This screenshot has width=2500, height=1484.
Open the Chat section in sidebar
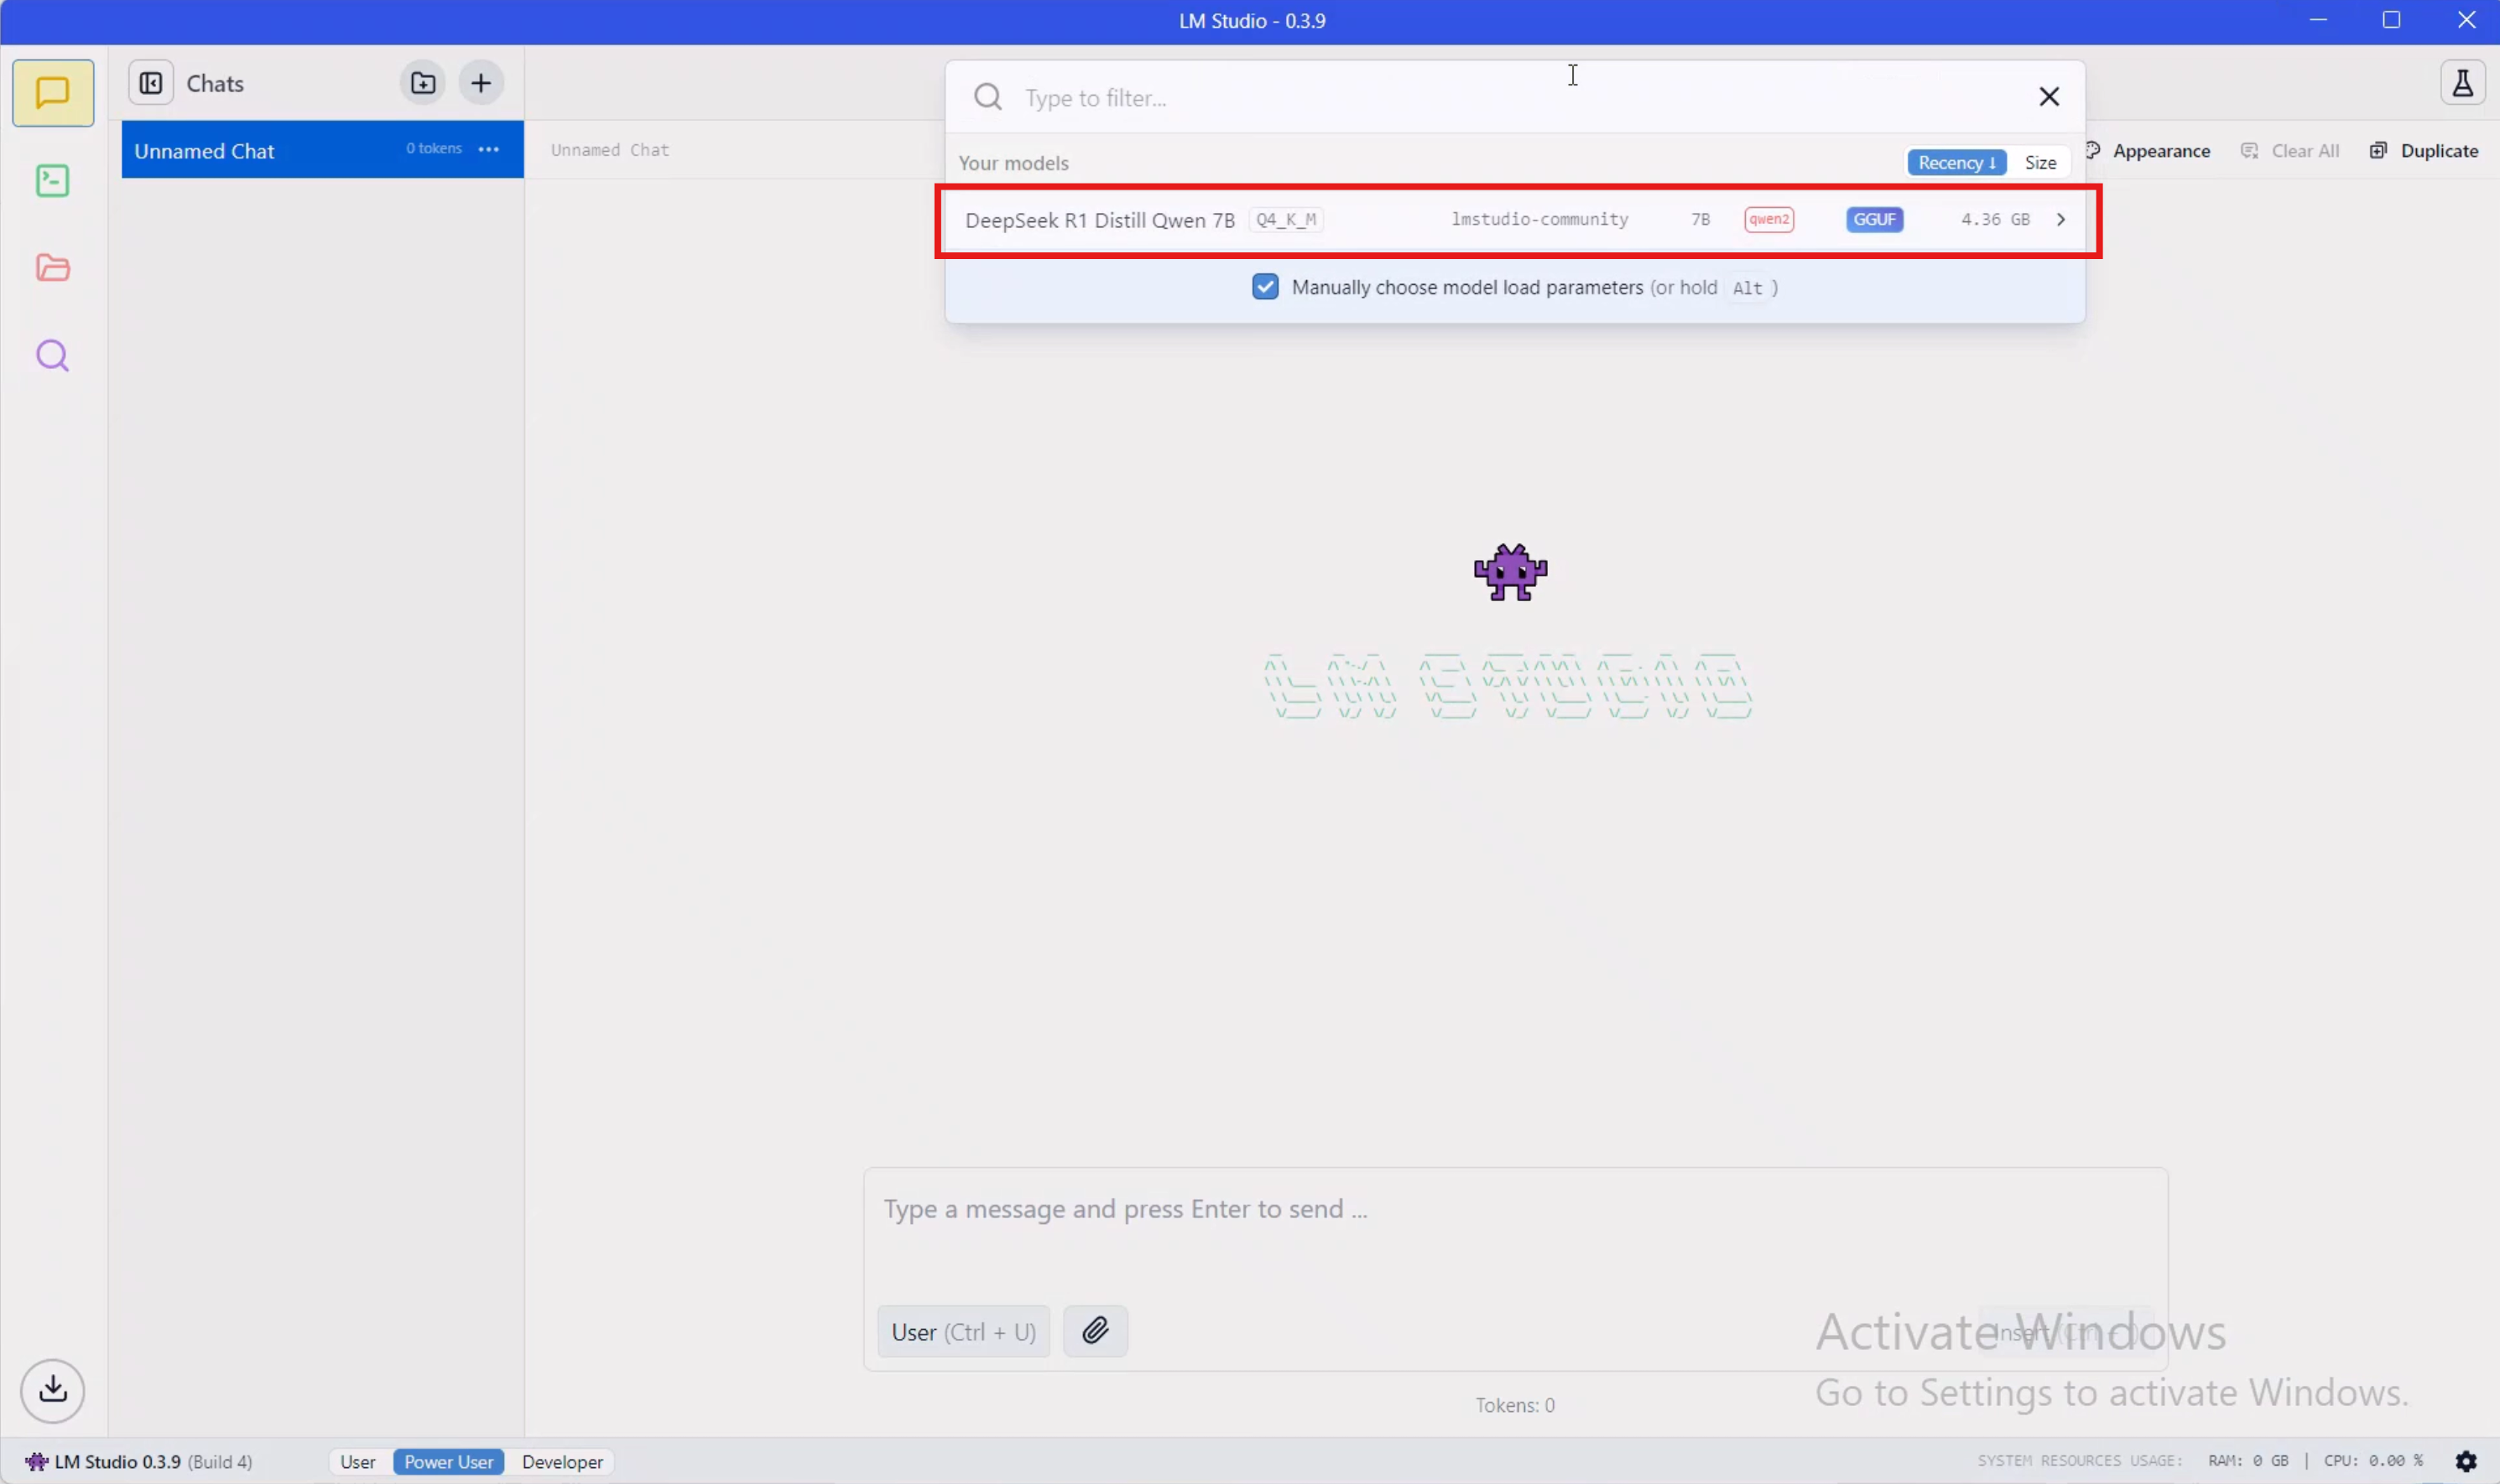tap(53, 93)
